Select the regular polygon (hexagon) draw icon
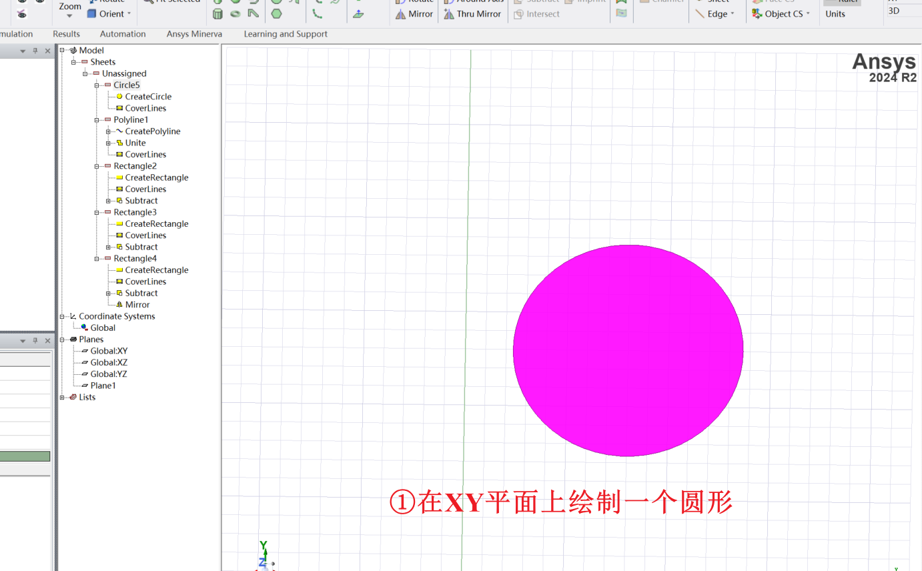Image resolution: width=922 pixels, height=571 pixels. (x=276, y=13)
